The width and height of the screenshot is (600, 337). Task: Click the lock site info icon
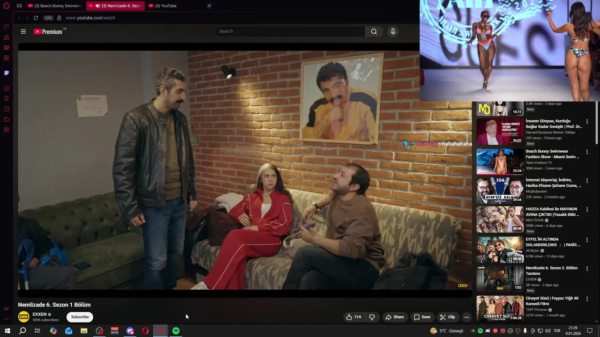point(59,18)
